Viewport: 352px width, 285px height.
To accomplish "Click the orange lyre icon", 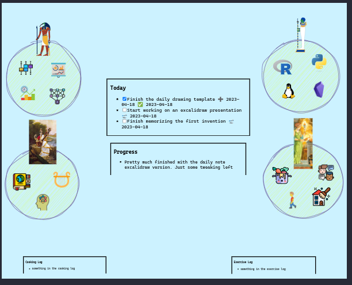I will [62, 180].
